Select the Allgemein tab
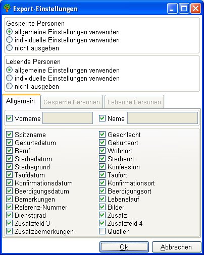The image size is (204, 255). [x=21, y=101]
